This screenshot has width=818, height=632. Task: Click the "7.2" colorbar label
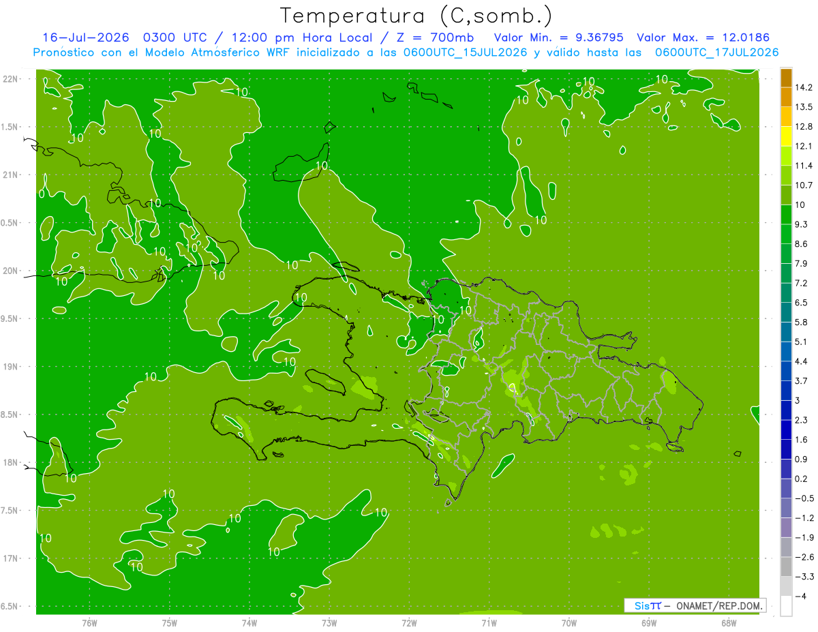tap(802, 283)
